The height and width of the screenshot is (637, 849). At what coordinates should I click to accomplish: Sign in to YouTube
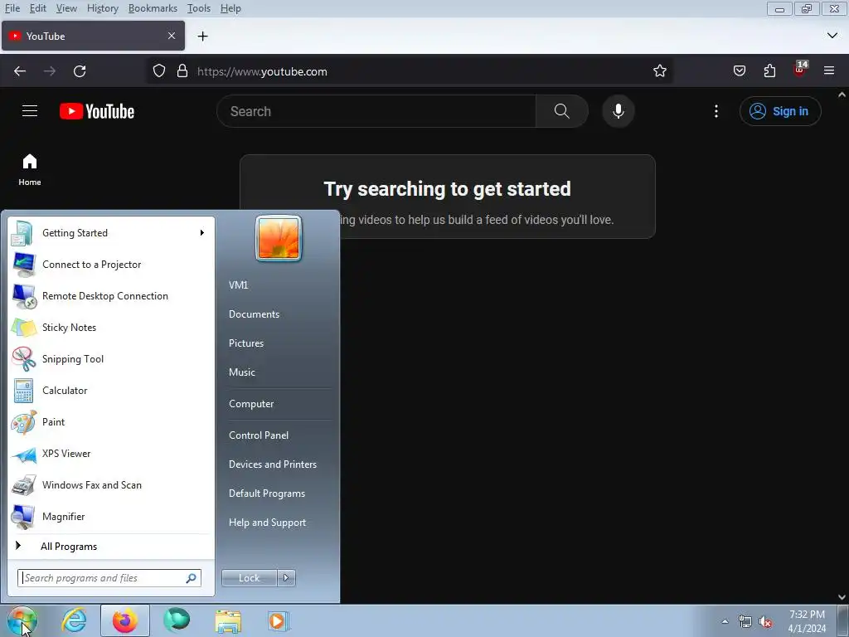point(780,111)
